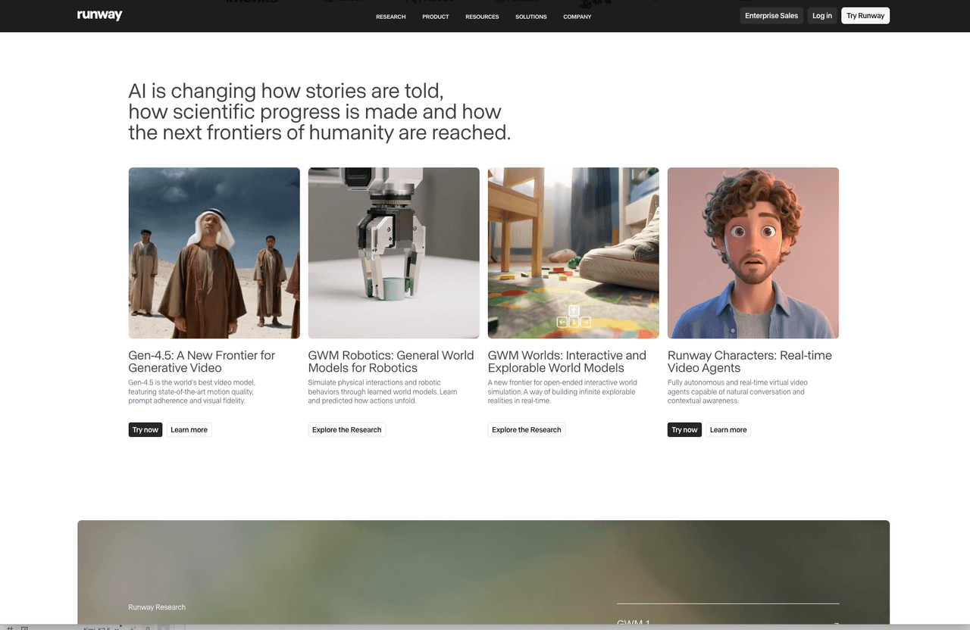Click Learn more under Gen-4.5
This screenshot has height=630, width=970.
click(x=189, y=430)
